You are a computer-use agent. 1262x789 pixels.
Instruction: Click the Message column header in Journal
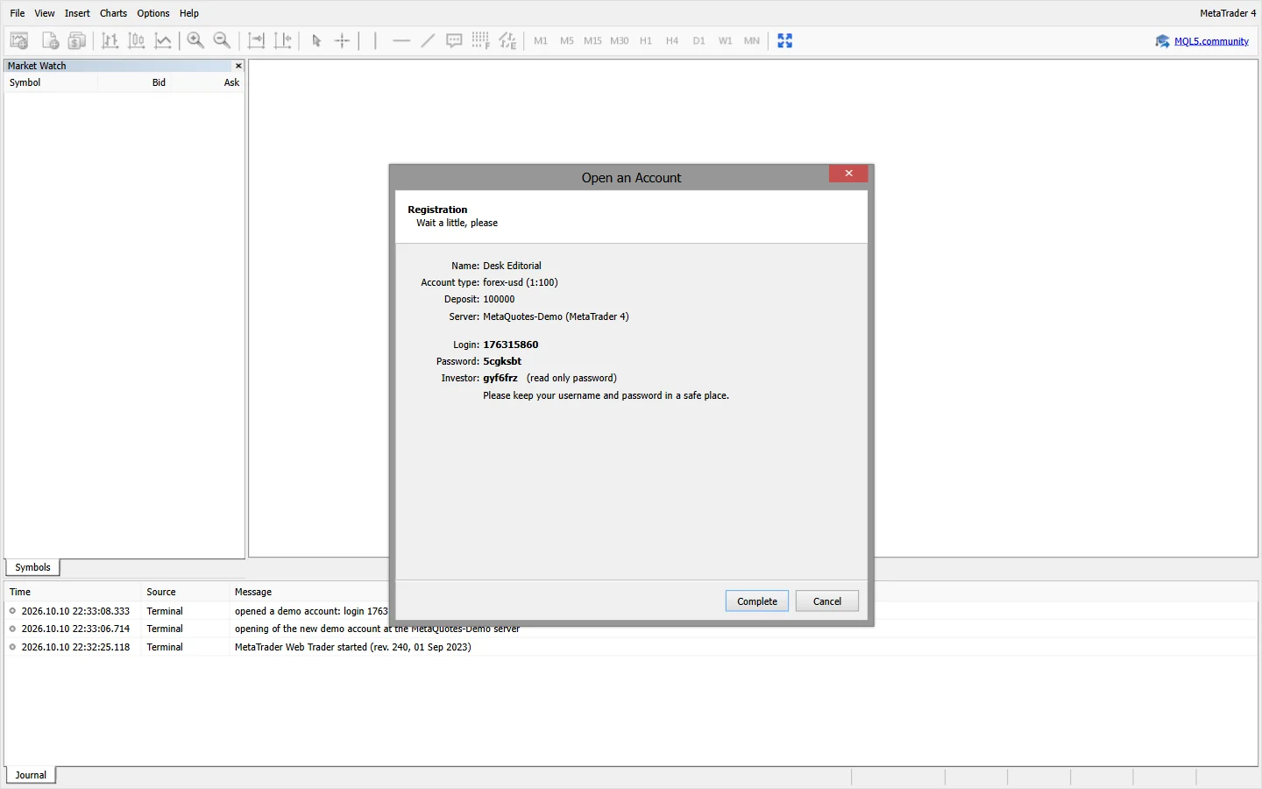253,592
